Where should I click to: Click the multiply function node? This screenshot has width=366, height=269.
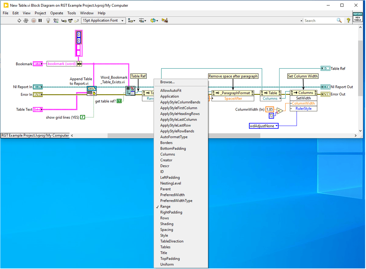click(280, 111)
